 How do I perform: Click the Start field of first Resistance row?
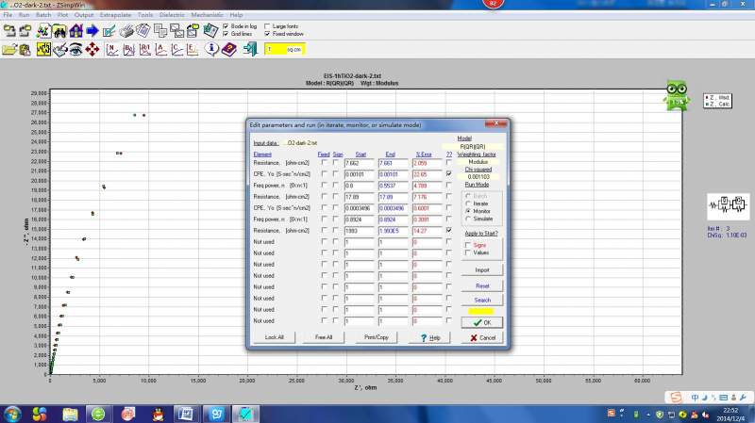click(359, 163)
